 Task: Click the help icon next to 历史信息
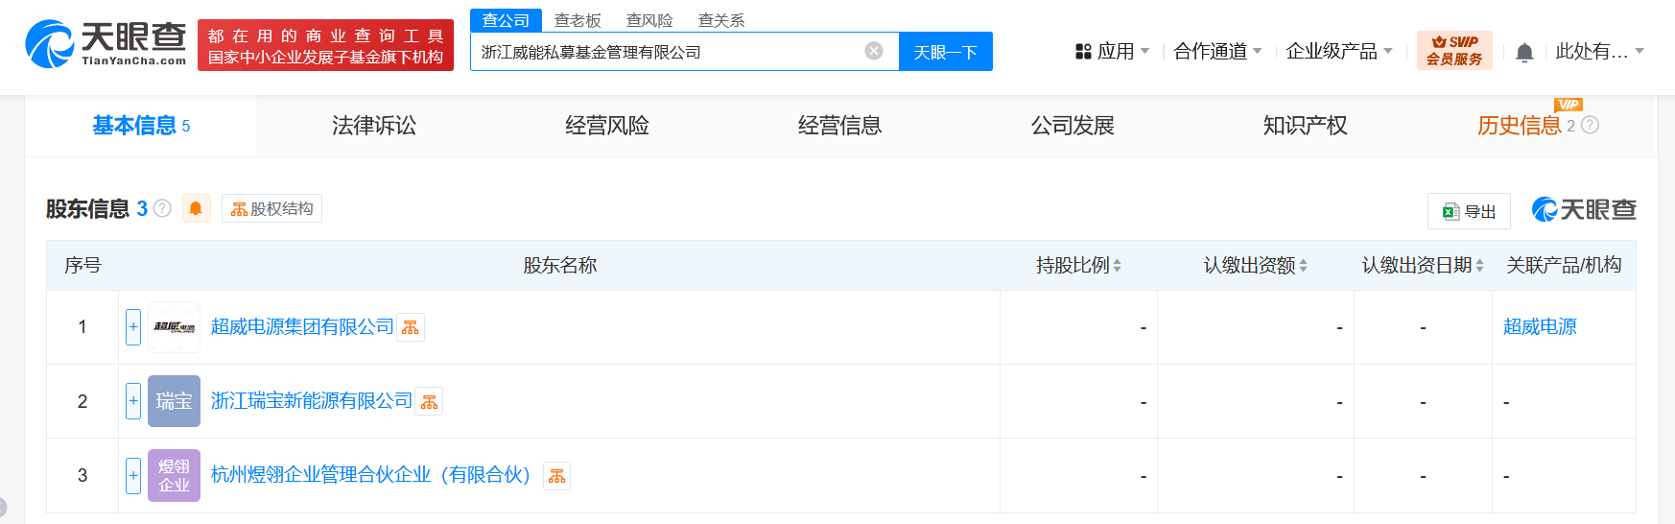(x=1590, y=126)
